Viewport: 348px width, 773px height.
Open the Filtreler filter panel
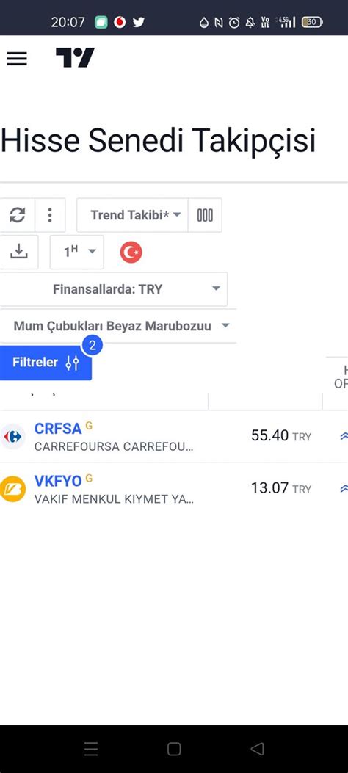click(46, 363)
